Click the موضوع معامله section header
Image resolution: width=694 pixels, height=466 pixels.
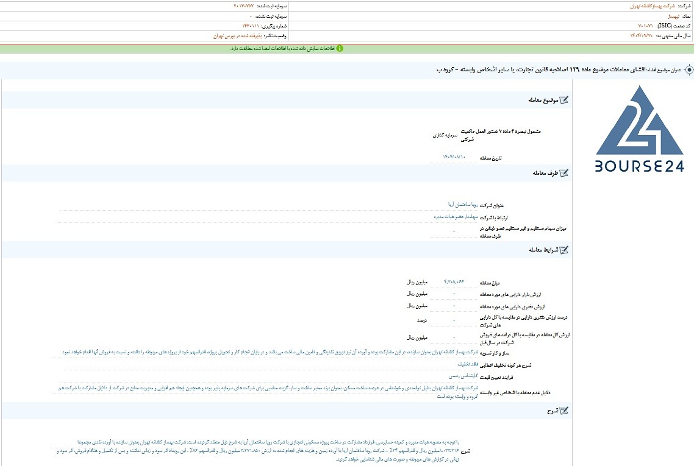543,100
